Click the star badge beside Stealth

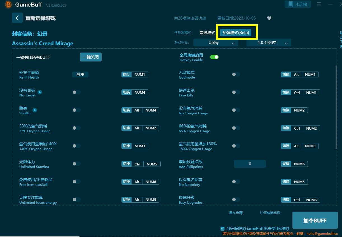(x=35, y=110)
